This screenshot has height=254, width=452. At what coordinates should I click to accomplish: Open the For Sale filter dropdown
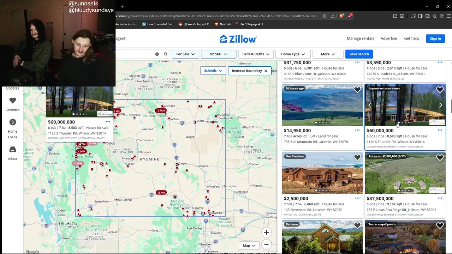click(185, 54)
